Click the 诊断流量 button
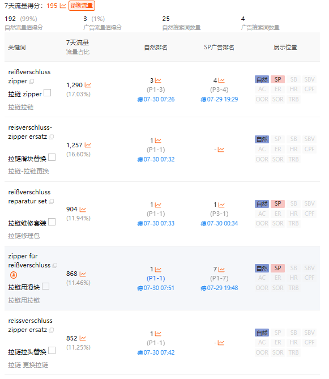The image size is (329, 379). pos(82,6)
